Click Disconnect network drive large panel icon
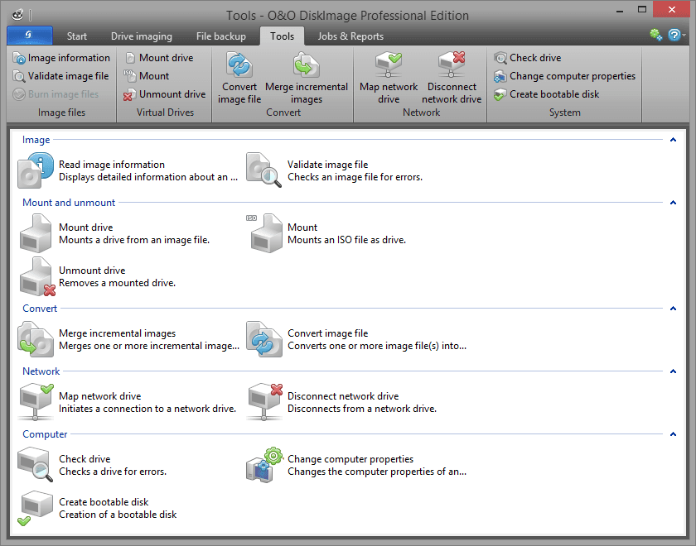Image resolution: width=696 pixels, height=546 pixels. [265, 402]
